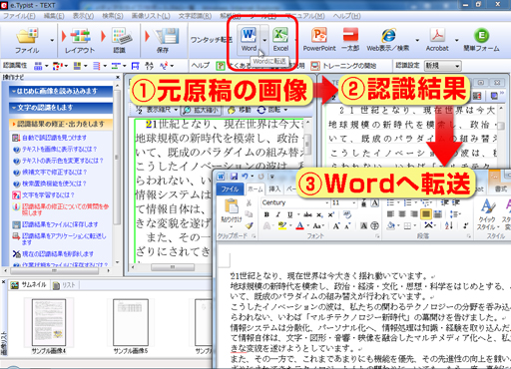The width and height of the screenshot is (511, 369).
Task: Toggle Bold in the Word font group
Action: click(266, 214)
